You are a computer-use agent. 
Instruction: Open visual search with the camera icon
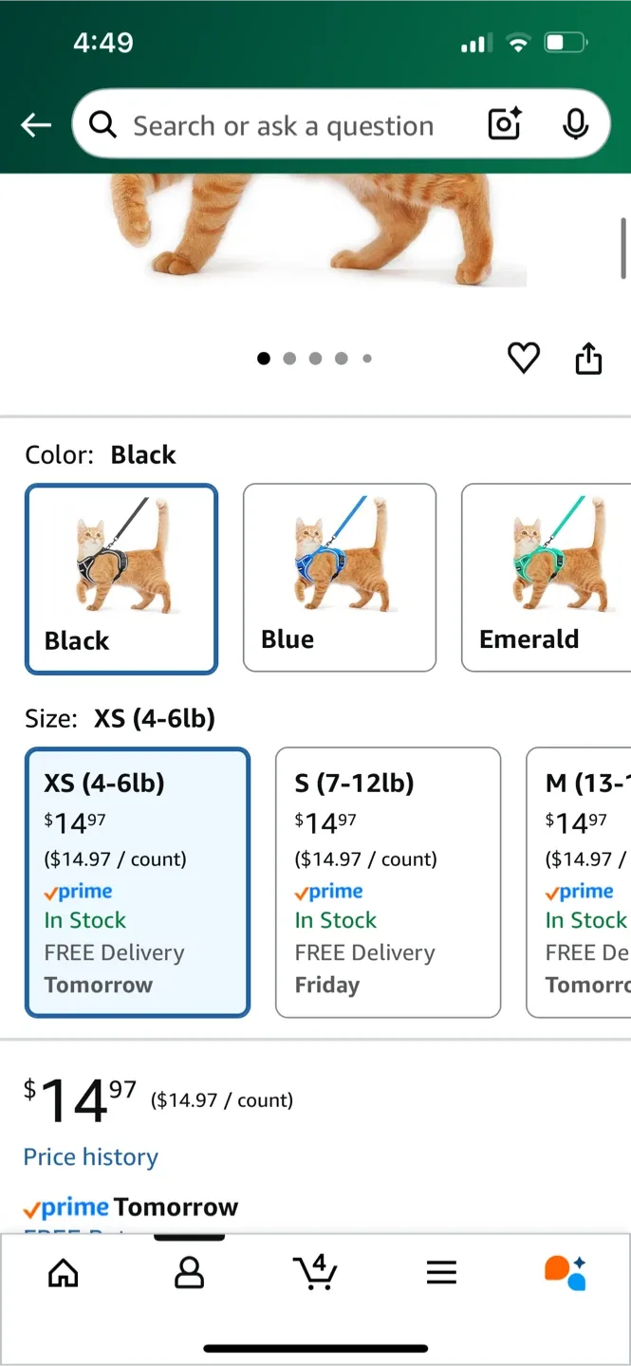click(x=503, y=124)
